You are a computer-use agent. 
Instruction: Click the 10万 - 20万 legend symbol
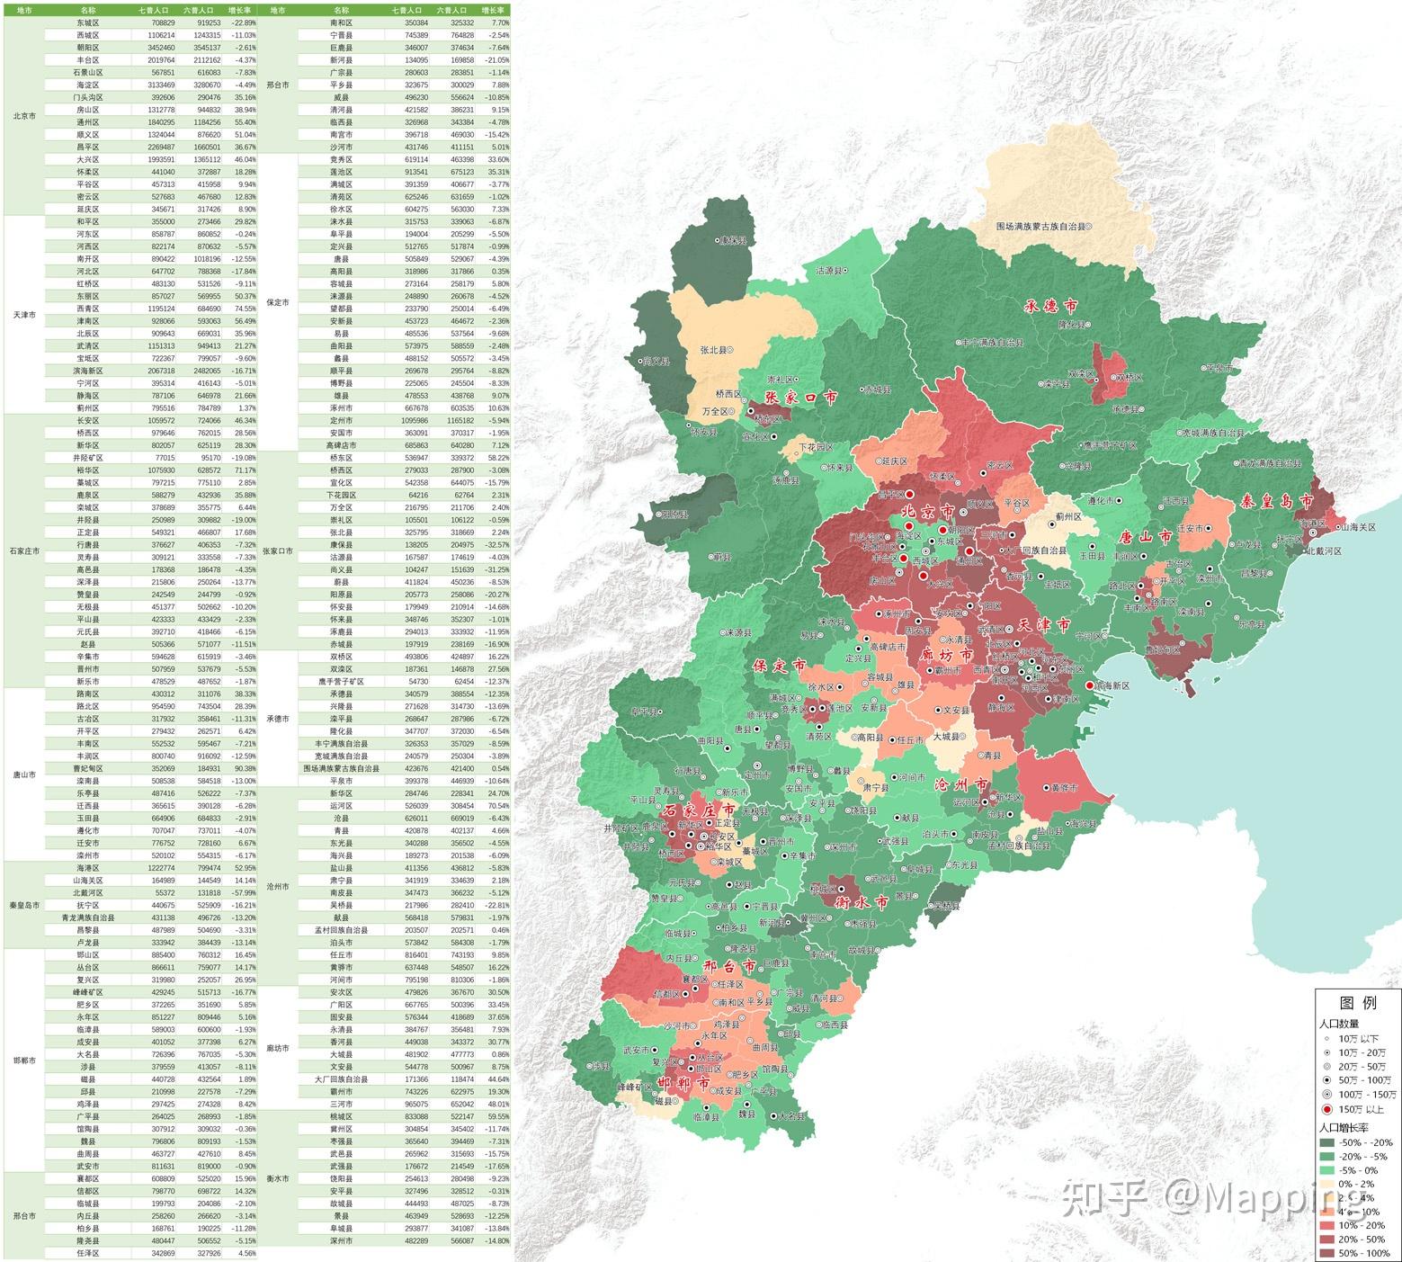1327,1052
